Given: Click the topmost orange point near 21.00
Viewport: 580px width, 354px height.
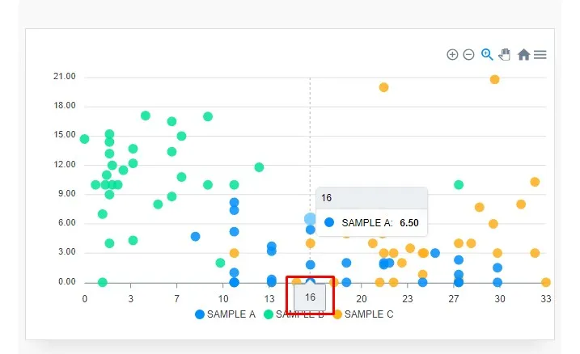Looking at the screenshot, I should click(x=494, y=79).
